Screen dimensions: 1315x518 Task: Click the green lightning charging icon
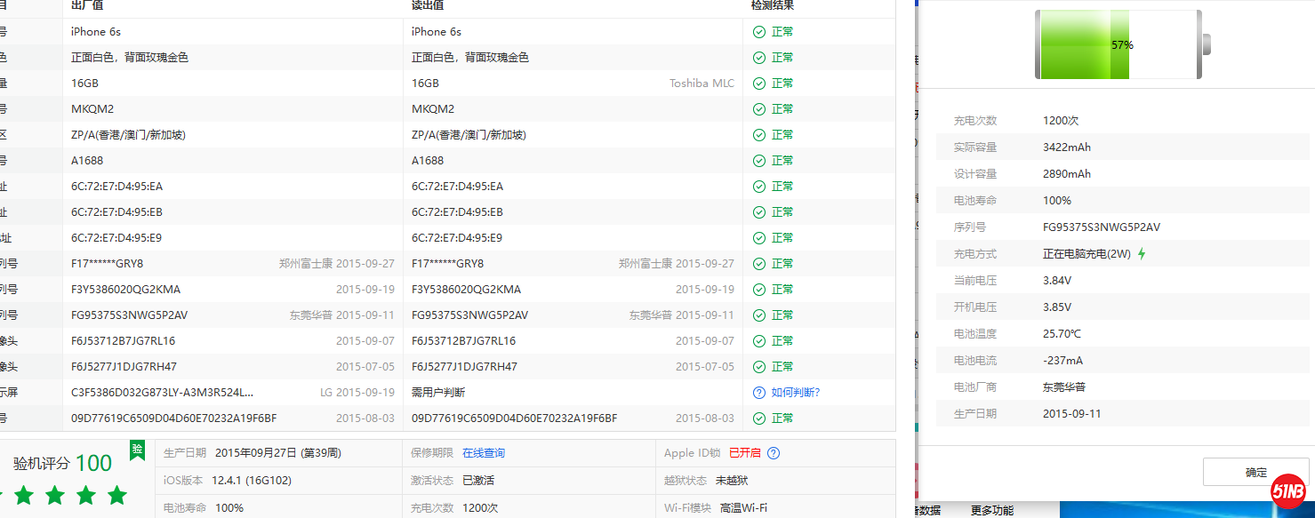click(x=1142, y=254)
